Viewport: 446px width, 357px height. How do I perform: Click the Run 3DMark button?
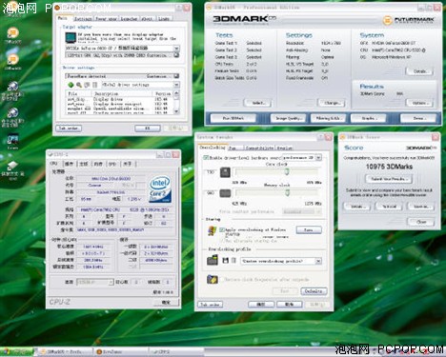pos(233,118)
